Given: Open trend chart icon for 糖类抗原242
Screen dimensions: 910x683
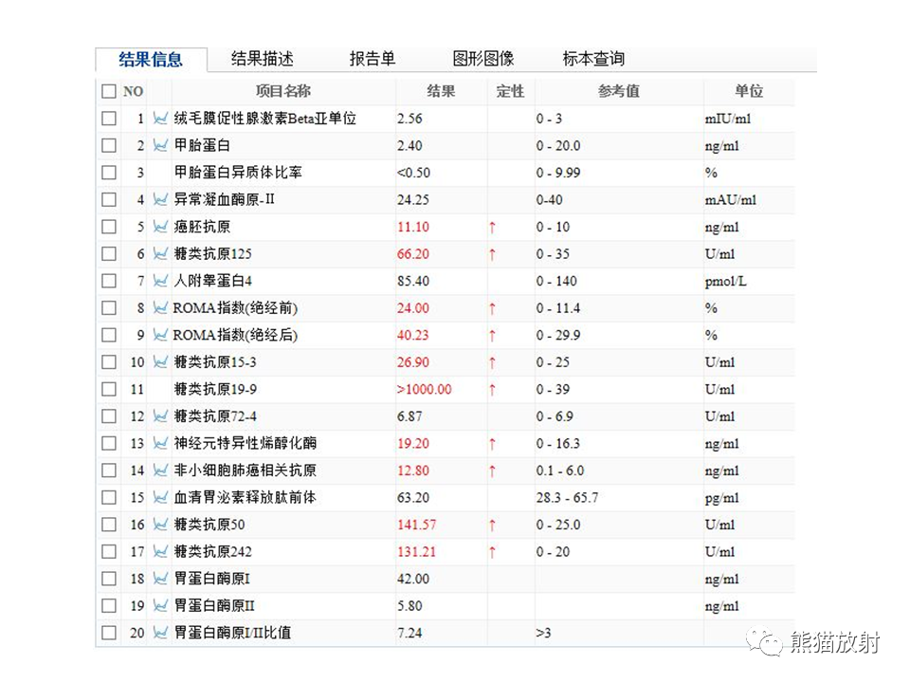Looking at the screenshot, I should 160,552.
